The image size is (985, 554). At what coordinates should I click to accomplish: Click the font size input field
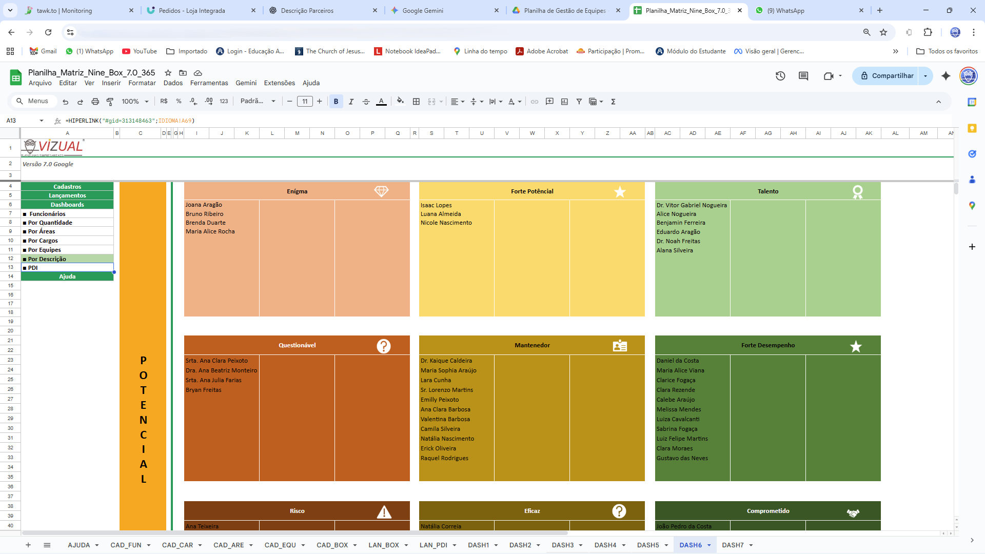click(x=305, y=101)
